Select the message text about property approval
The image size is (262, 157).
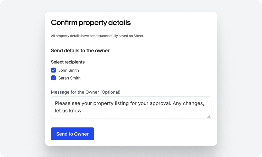pyautogui.click(x=129, y=103)
